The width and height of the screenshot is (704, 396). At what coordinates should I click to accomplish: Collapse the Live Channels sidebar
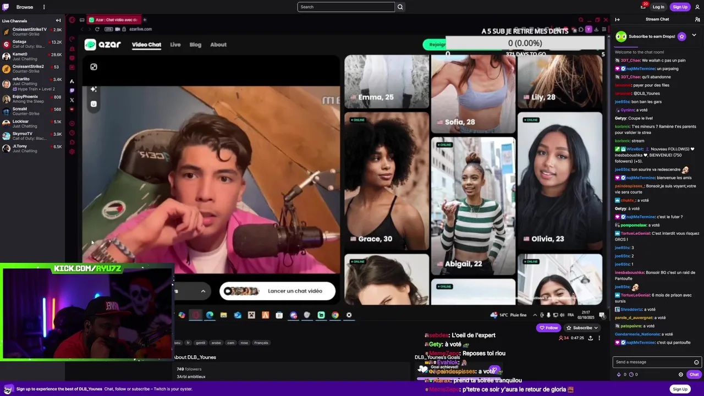coord(58,21)
